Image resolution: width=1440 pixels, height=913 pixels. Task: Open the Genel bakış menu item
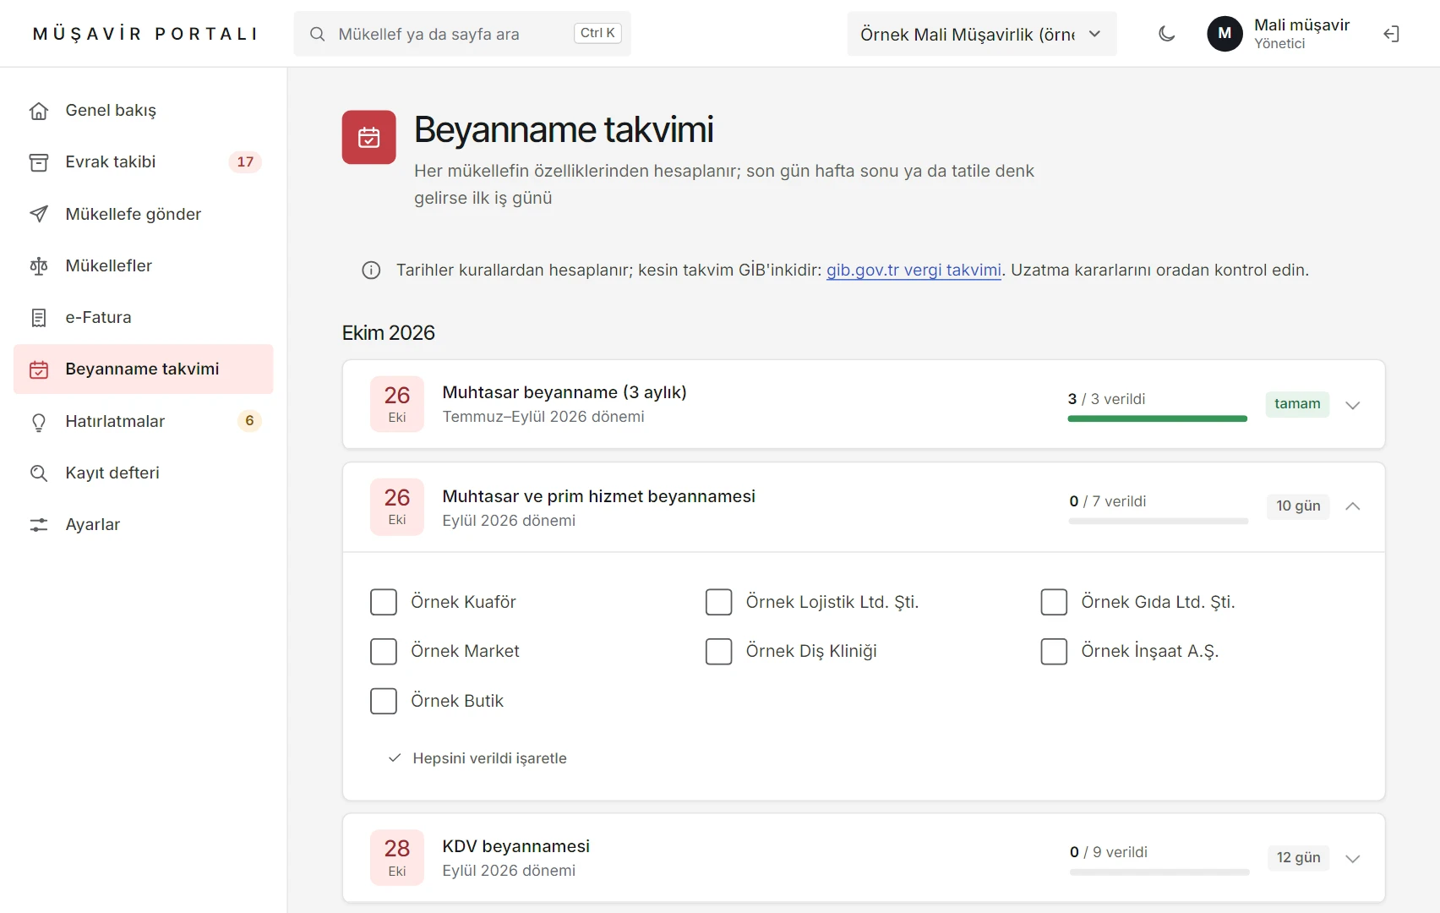tap(144, 111)
